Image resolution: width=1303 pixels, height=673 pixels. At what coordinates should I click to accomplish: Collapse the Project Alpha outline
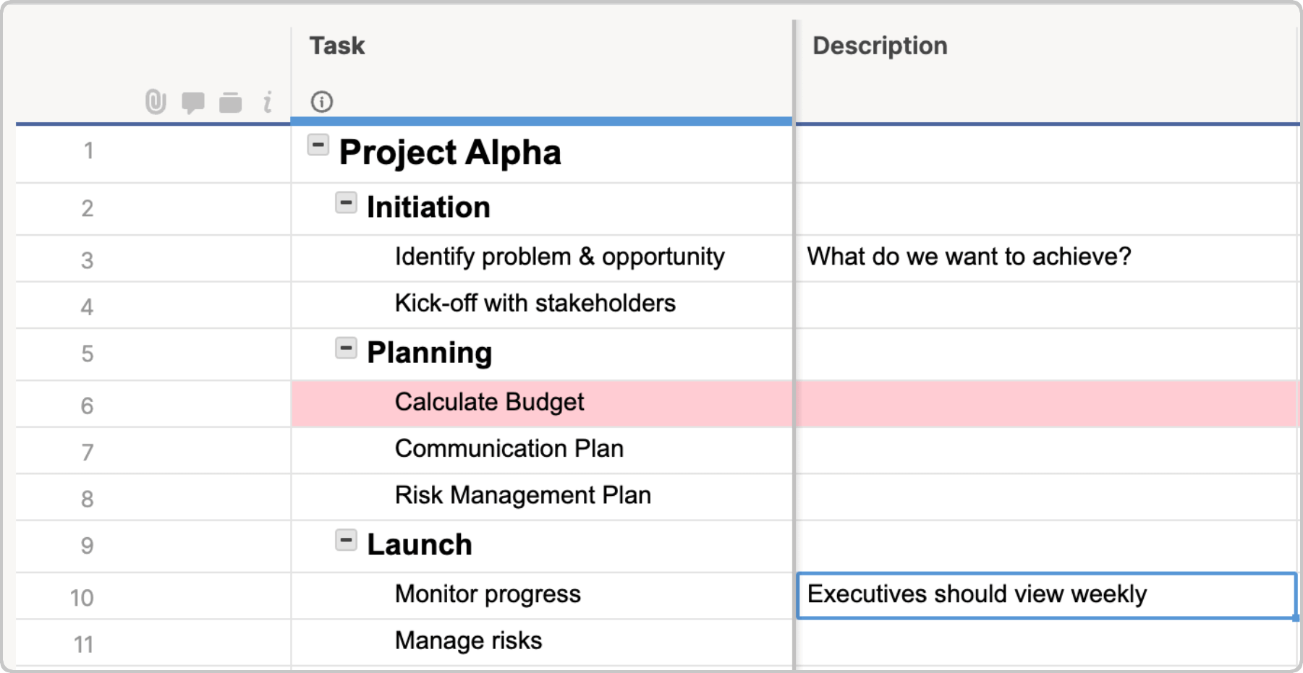[x=318, y=145]
